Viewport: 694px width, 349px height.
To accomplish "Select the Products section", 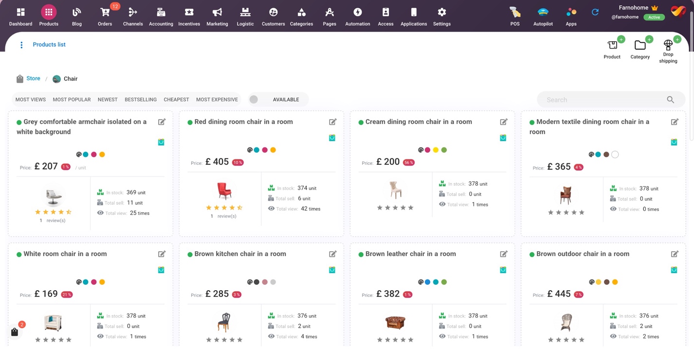I will (49, 16).
